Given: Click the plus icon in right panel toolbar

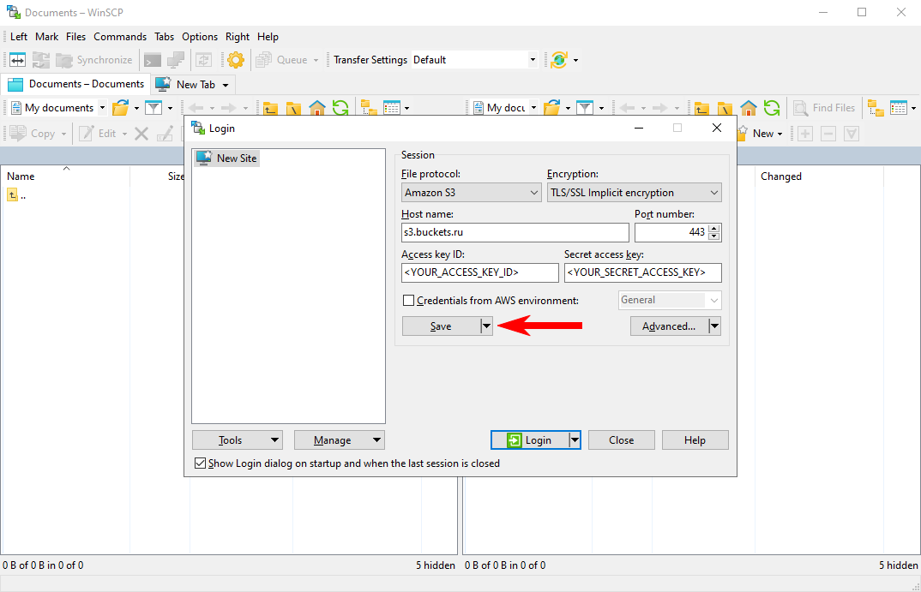Looking at the screenshot, I should click(804, 134).
